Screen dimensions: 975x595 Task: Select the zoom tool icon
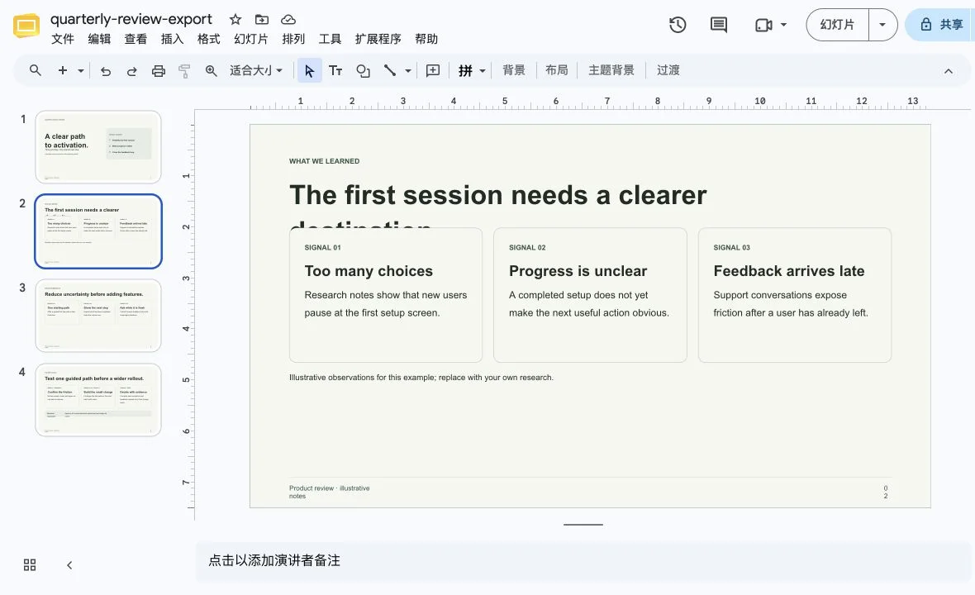212,71
